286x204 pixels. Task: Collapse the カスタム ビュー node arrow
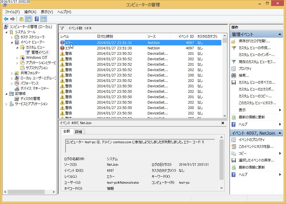tap(17, 47)
